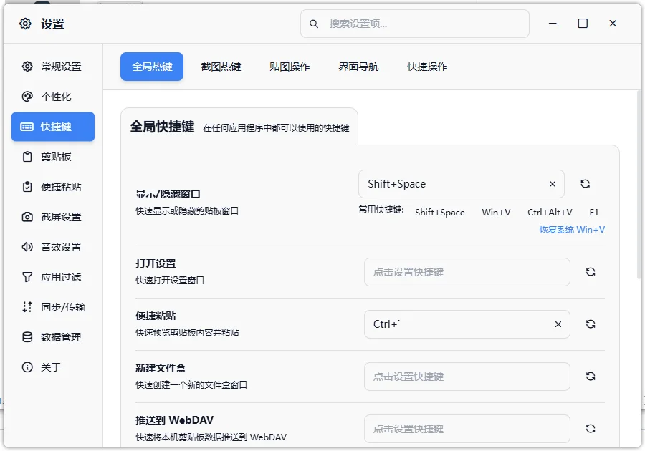Screen dimensions: 645x451
Task: Open 便捷粘贴 sidebar section
Action: 53,187
